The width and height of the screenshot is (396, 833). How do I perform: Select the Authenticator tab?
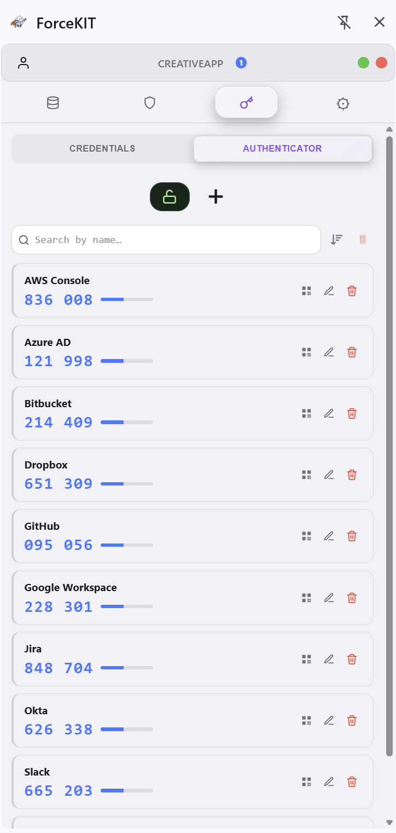(283, 148)
